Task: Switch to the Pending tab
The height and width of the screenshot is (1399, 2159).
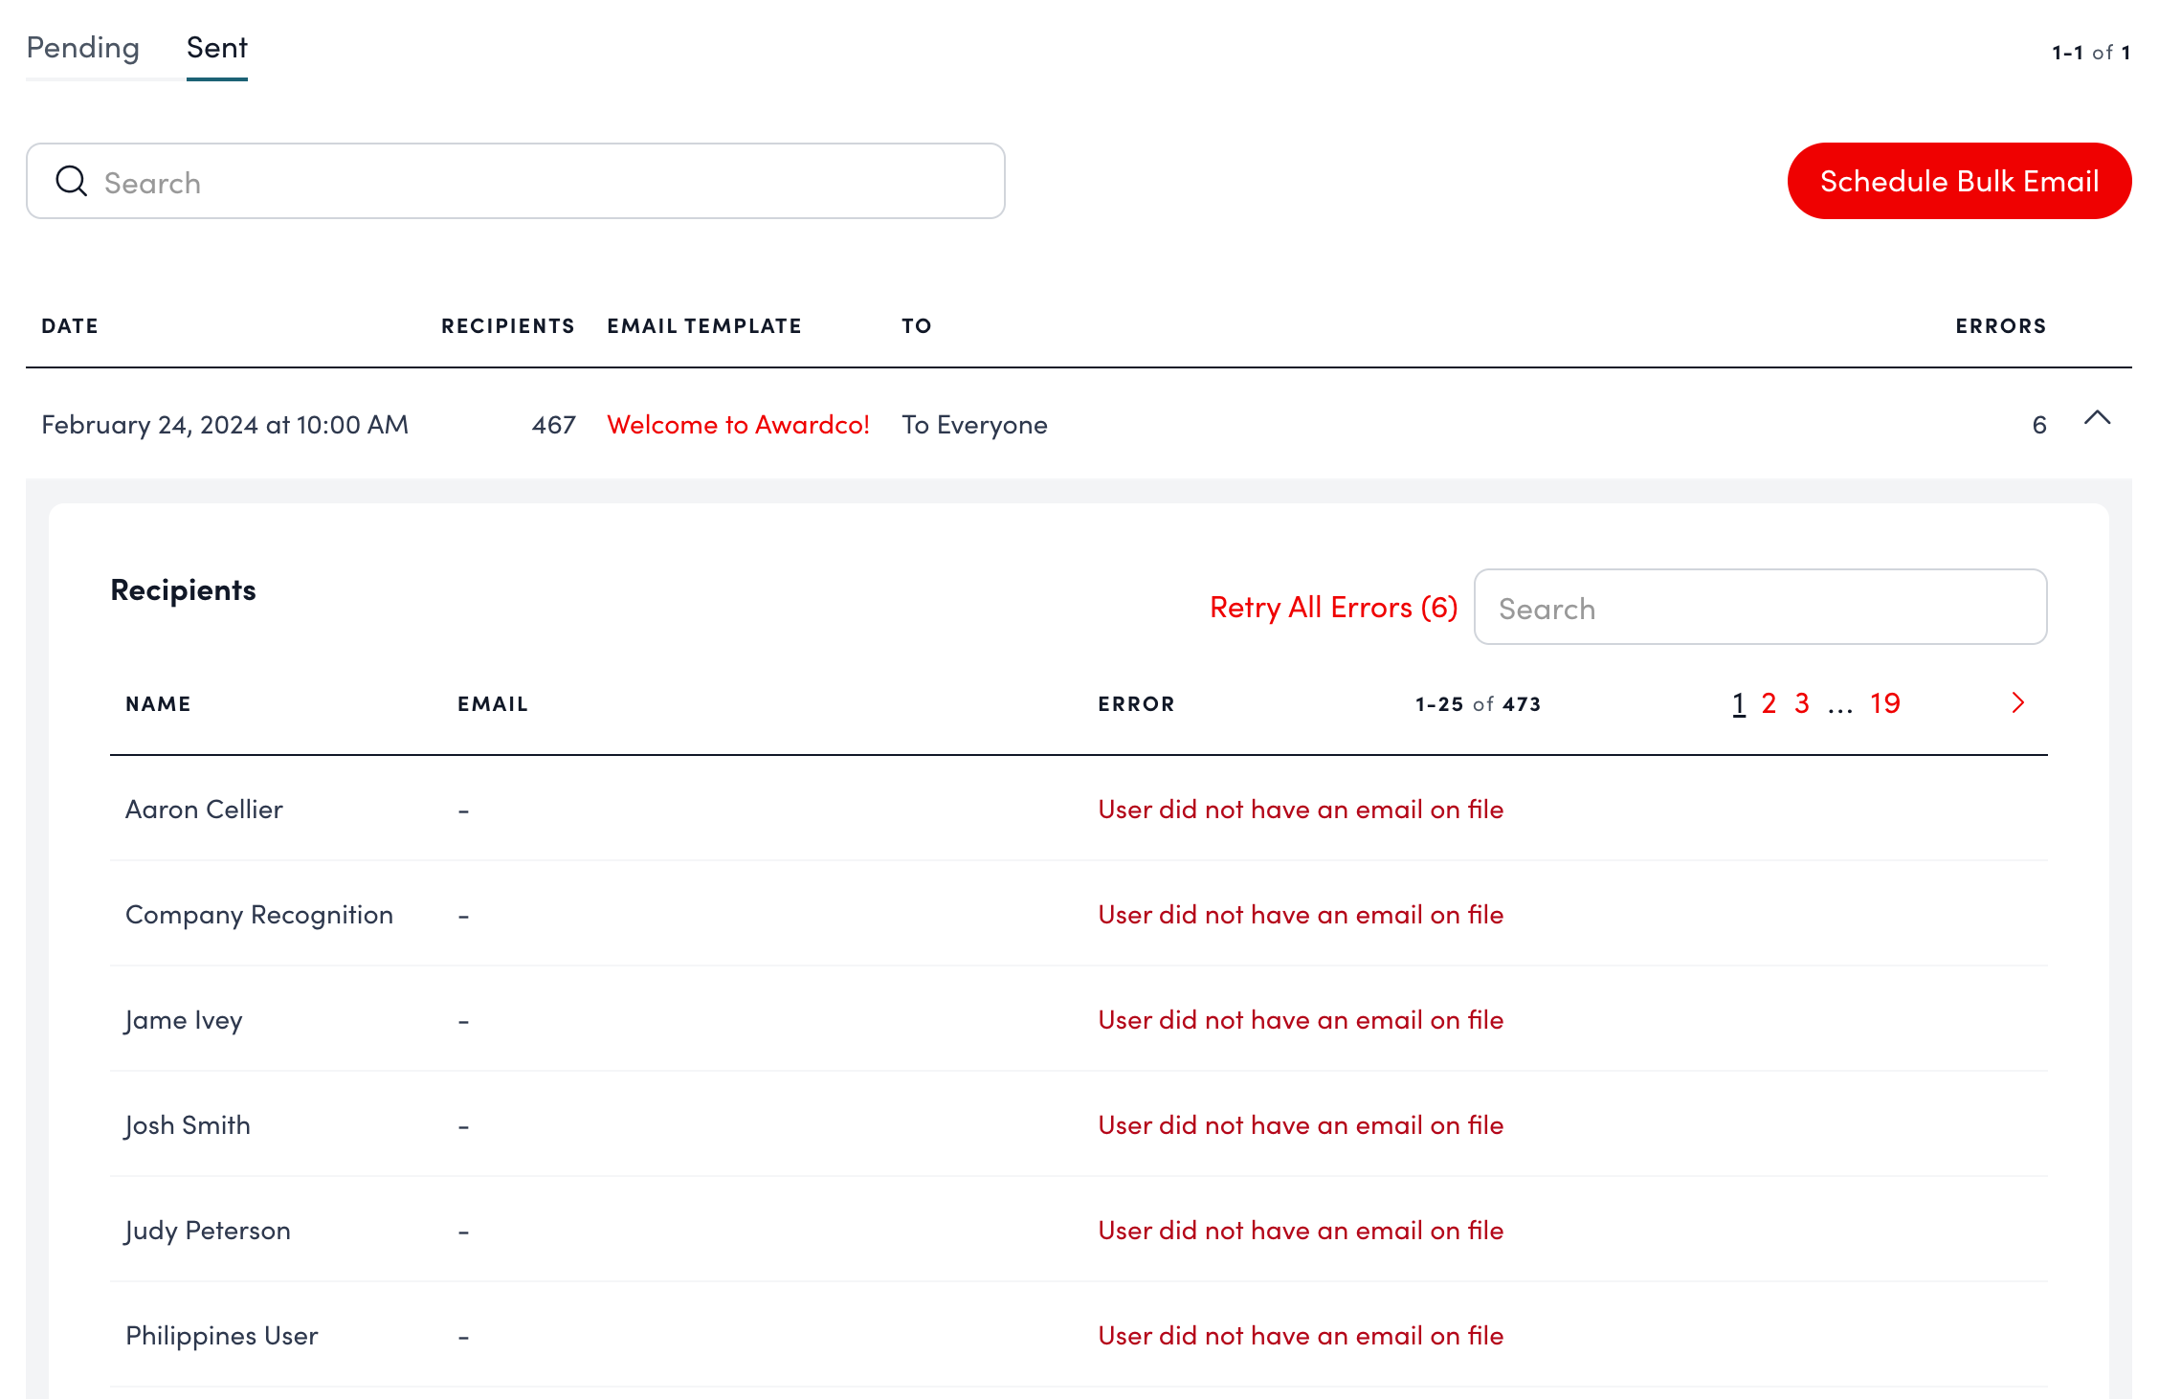Action: [83, 48]
